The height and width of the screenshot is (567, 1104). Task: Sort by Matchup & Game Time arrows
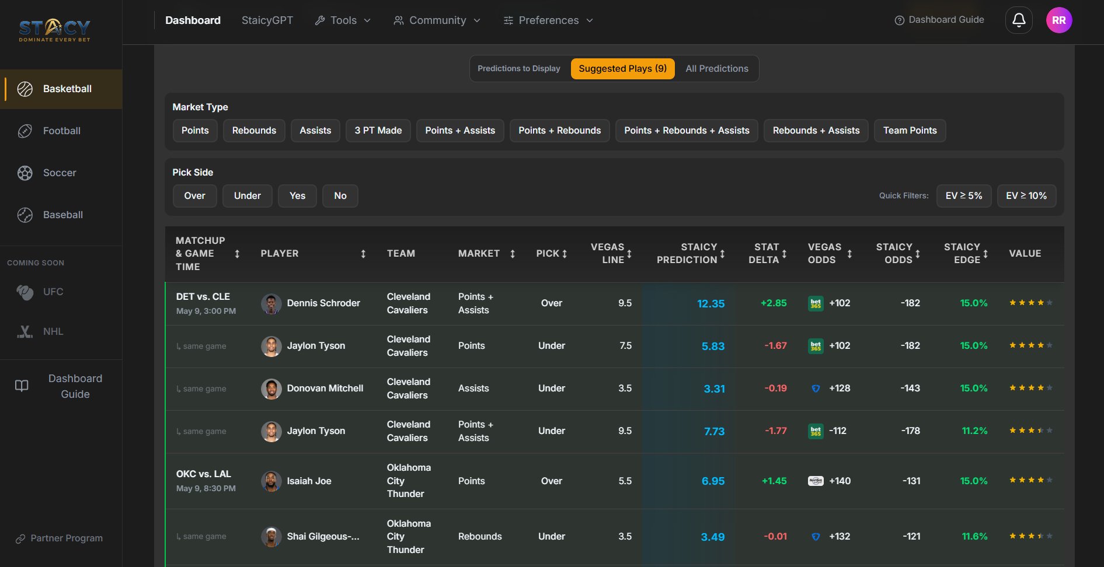pos(237,254)
